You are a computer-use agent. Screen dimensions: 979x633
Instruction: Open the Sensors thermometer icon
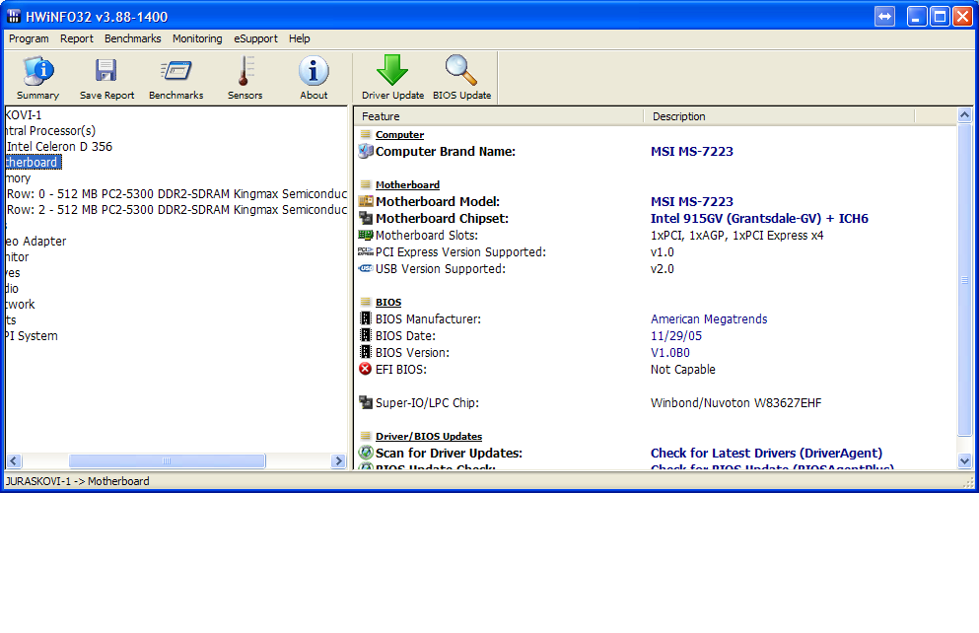(245, 77)
